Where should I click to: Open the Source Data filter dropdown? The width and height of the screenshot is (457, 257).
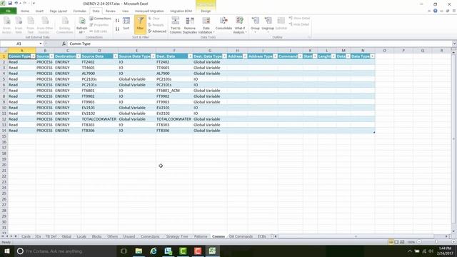116,56
